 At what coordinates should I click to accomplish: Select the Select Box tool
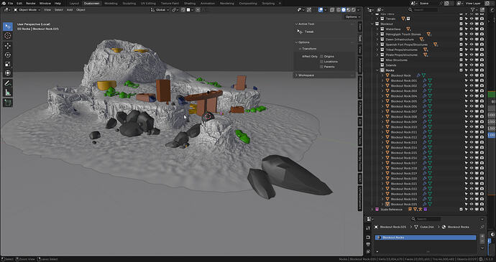click(8, 27)
